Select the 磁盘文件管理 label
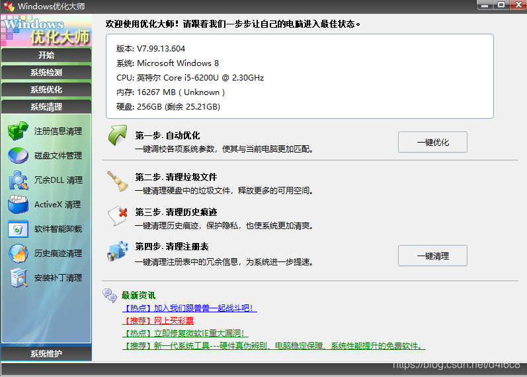Screen dimensions: 527x377 coord(58,156)
